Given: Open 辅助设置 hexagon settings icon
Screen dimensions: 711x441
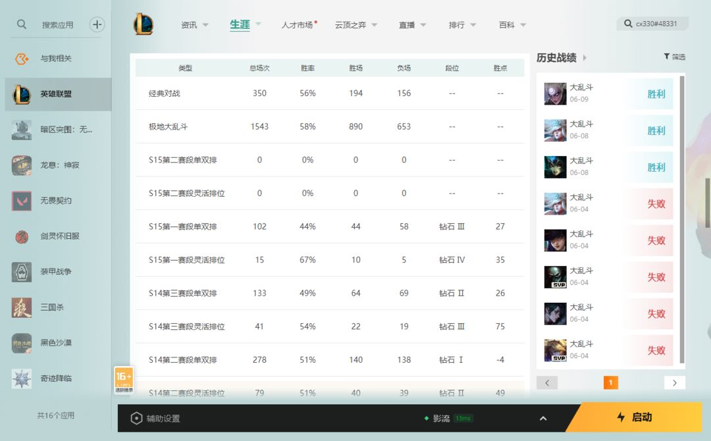Looking at the screenshot, I should click(136, 419).
